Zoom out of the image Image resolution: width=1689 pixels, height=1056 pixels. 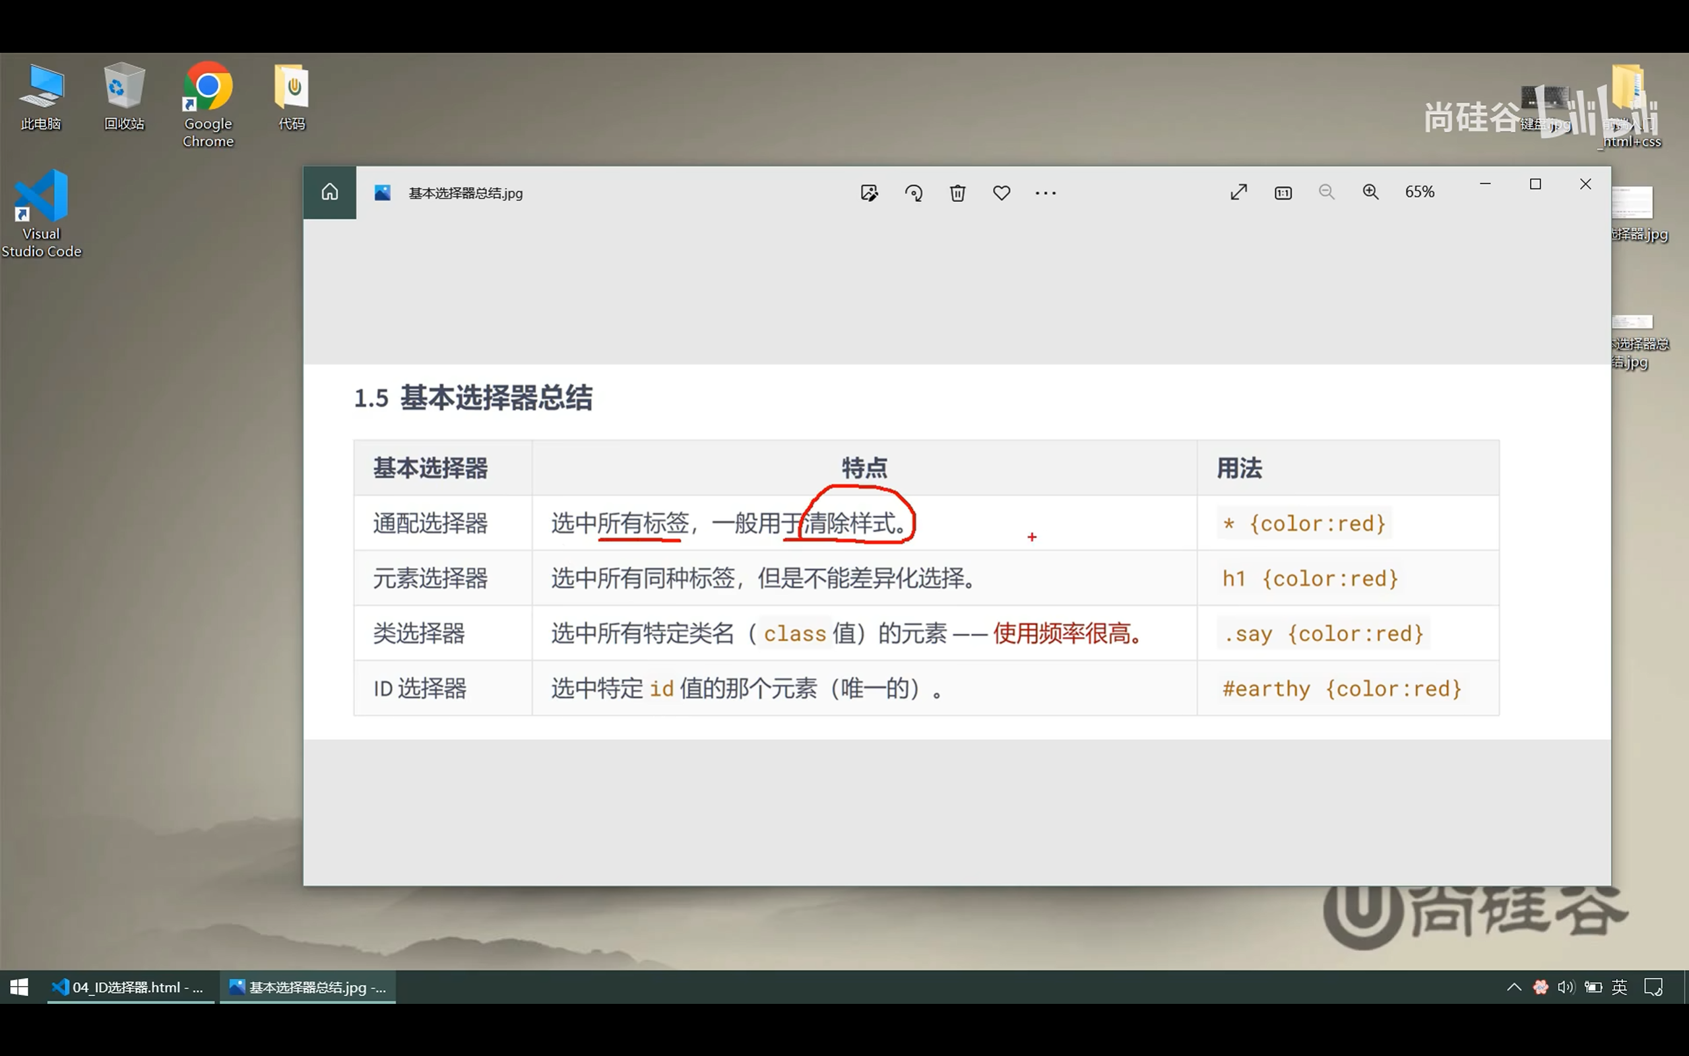click(1325, 191)
